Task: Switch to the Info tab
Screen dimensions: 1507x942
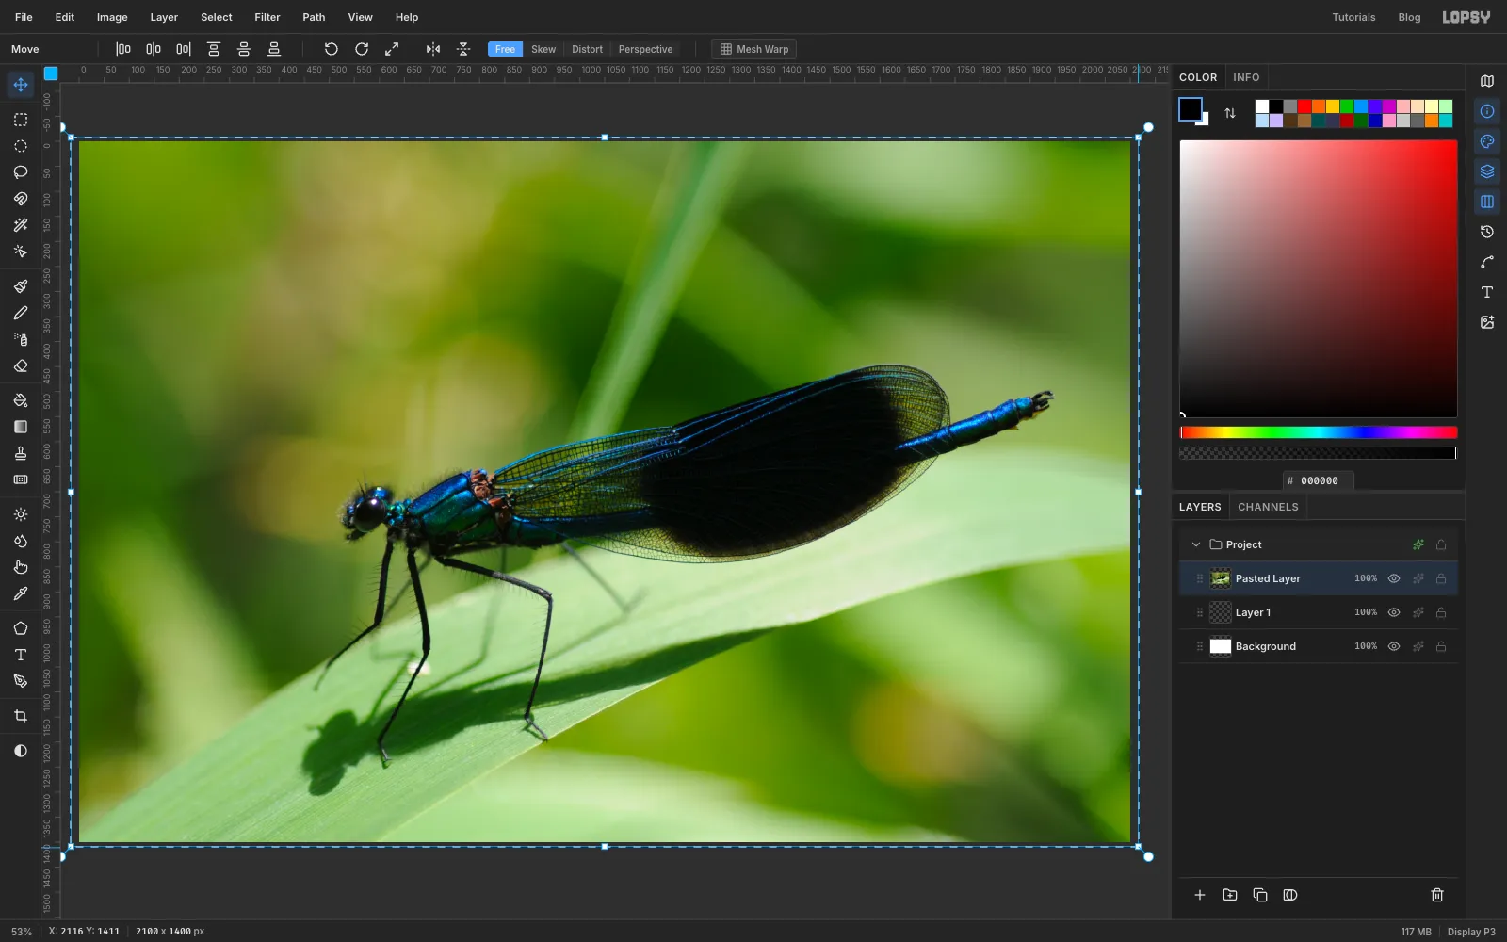Action: pos(1246,77)
